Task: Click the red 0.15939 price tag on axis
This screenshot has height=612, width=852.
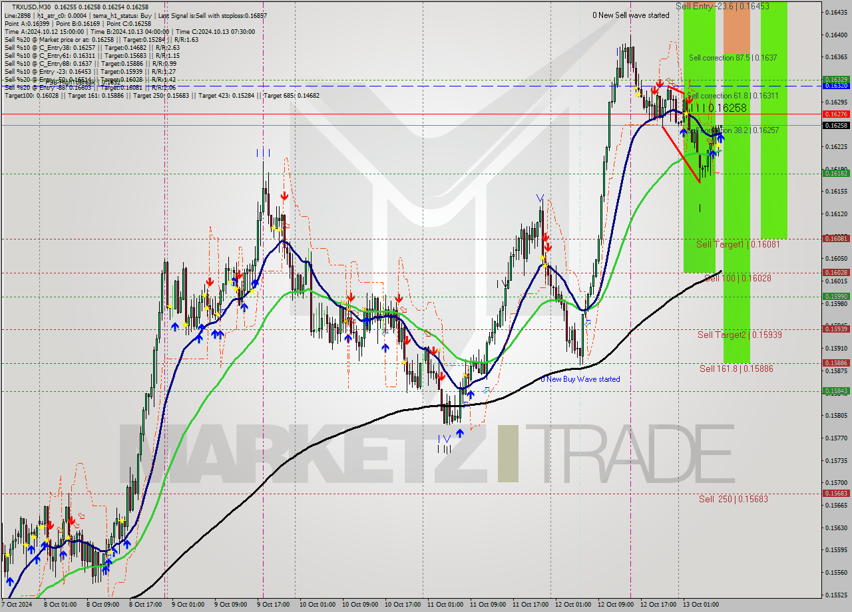Action: pos(836,329)
